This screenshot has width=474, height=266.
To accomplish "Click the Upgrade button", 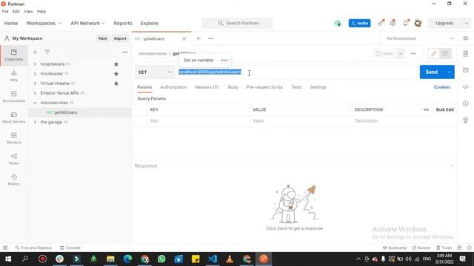I will pos(444,23).
